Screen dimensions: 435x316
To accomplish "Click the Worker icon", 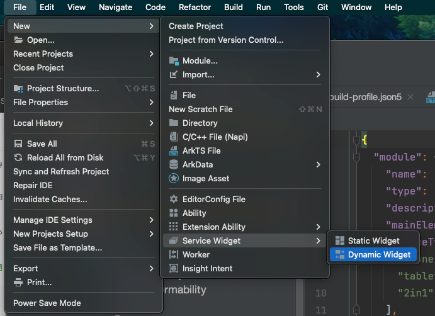I will coord(174,255).
